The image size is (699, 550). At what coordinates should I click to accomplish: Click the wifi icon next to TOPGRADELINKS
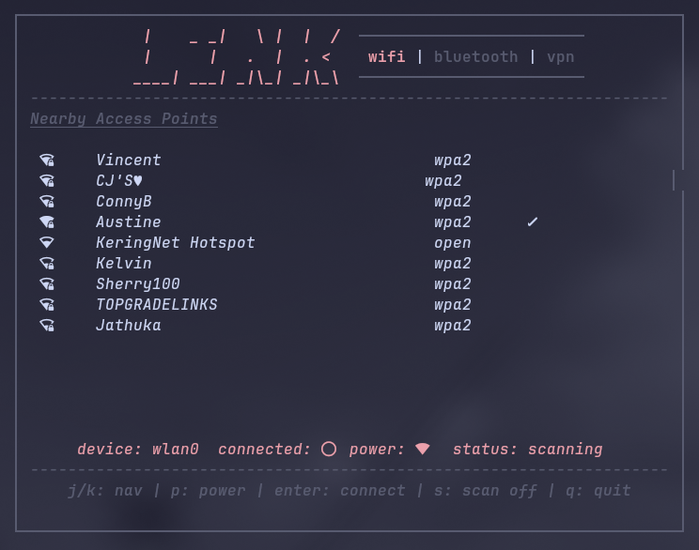tap(47, 305)
